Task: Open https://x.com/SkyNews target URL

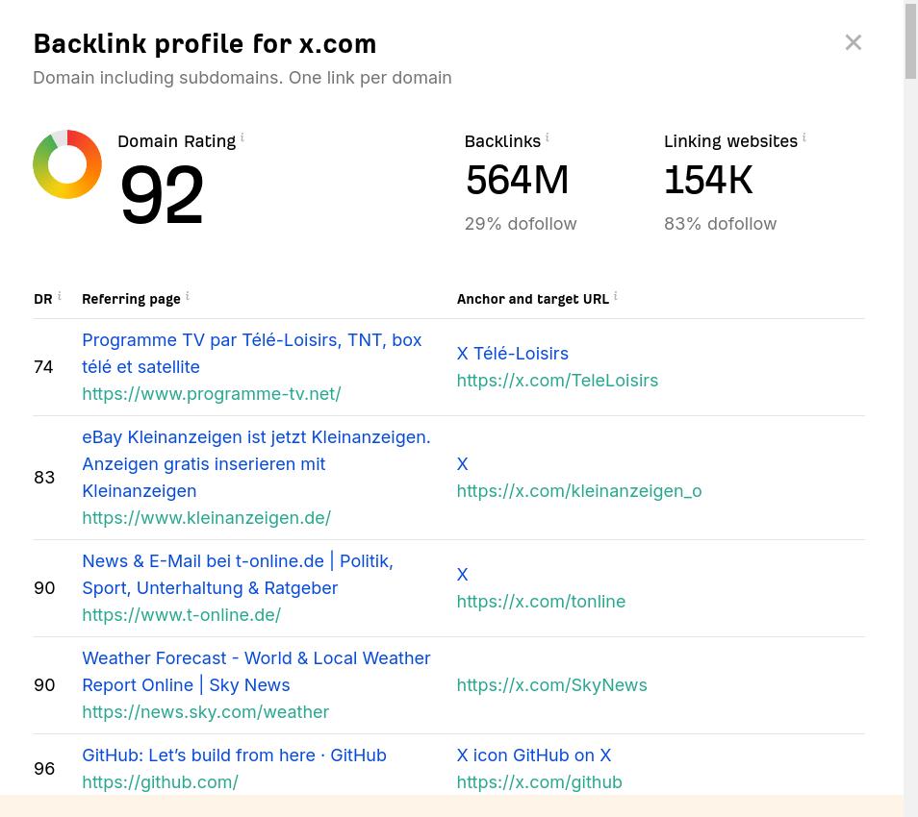Action: [551, 684]
